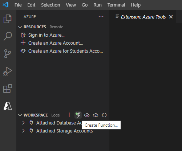Open the Run and Debug view
182x151 pixels.
pos(8,71)
